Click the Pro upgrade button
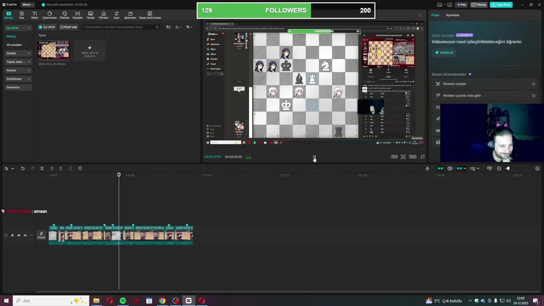This screenshot has width=544, height=306. coord(462,5)
